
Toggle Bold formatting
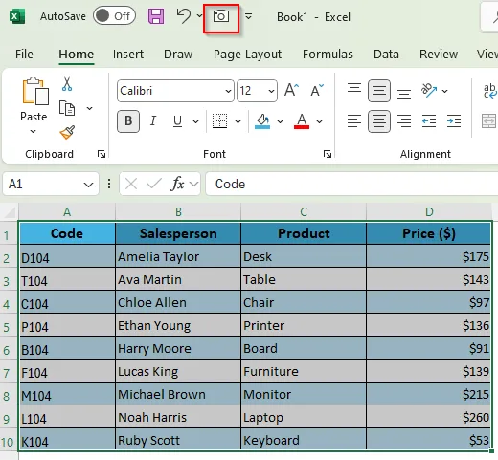[x=128, y=121]
